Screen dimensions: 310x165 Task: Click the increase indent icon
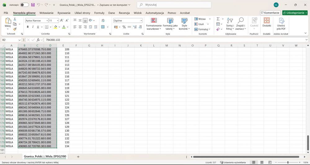(x=96, y=27)
